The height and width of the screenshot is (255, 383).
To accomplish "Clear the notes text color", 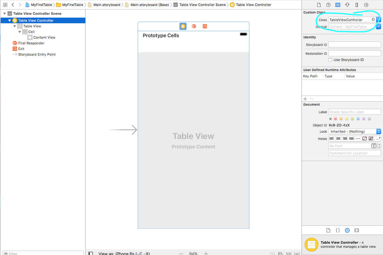I will coord(371,138).
